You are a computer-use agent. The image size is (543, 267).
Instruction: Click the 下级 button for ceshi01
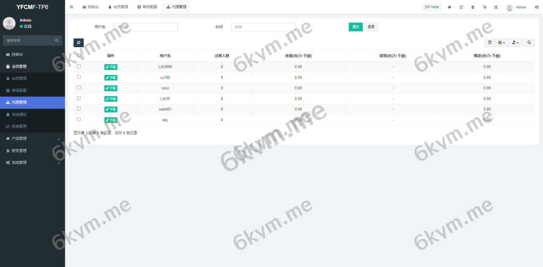coord(111,110)
